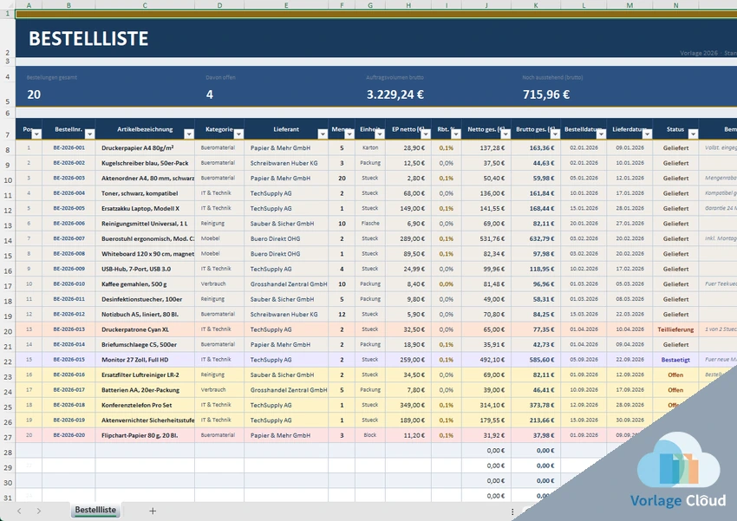Open the Pos. column filter dropdown
The width and height of the screenshot is (737, 521).
coord(36,134)
